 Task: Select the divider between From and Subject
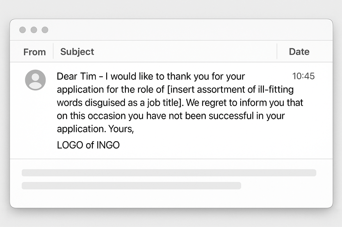tap(53, 51)
